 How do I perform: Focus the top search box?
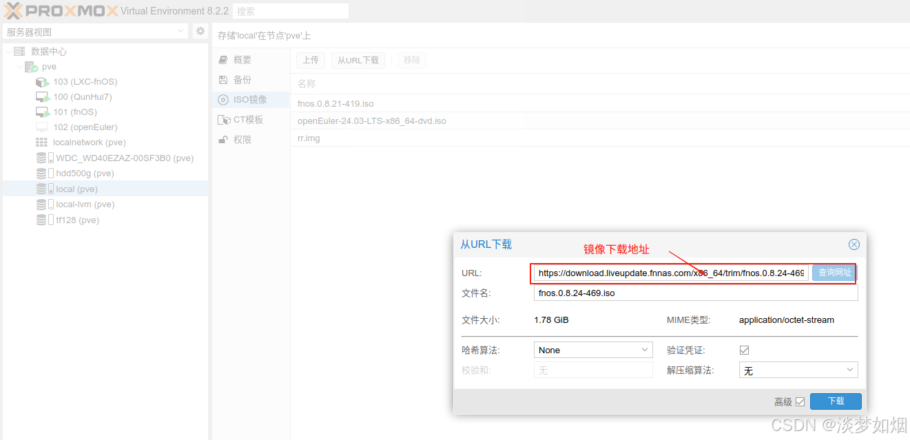(x=290, y=11)
